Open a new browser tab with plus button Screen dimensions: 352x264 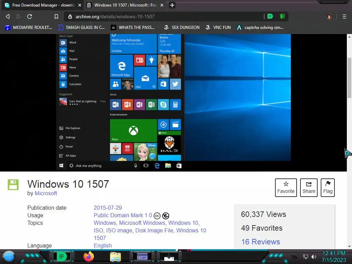[172, 5]
